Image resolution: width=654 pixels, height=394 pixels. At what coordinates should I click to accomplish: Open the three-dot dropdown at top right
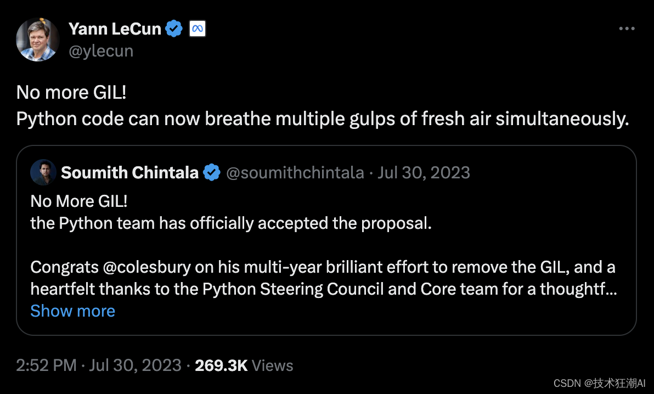coord(627,28)
